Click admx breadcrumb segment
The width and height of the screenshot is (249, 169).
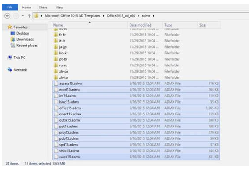(x=146, y=16)
